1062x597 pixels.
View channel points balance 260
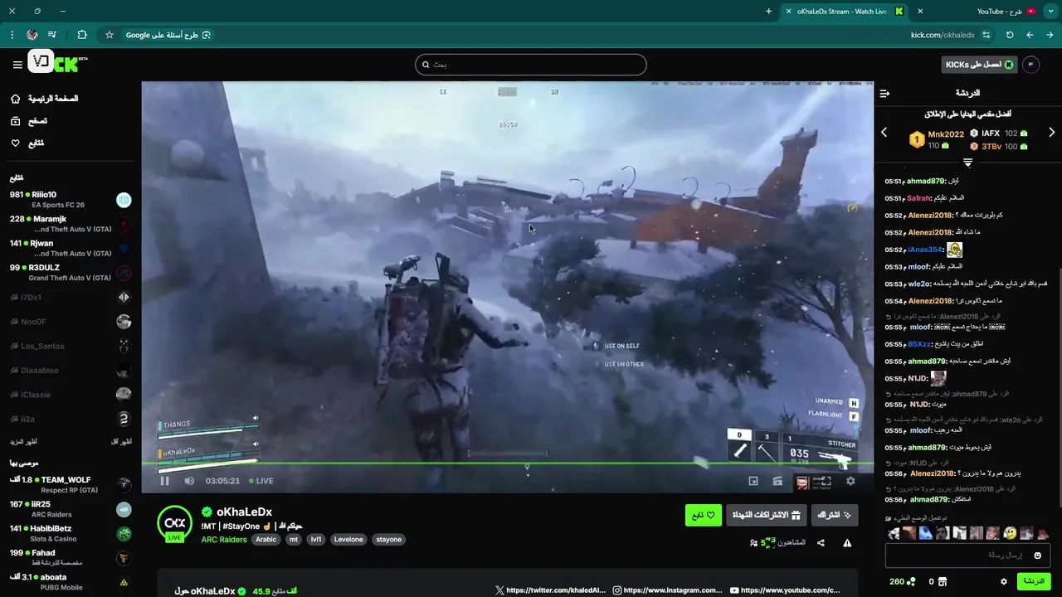(x=903, y=582)
